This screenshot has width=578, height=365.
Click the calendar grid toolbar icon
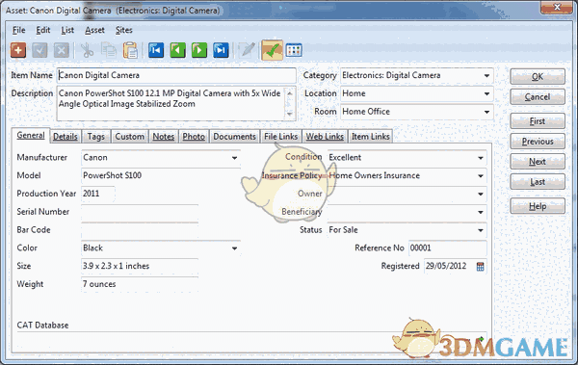point(294,50)
